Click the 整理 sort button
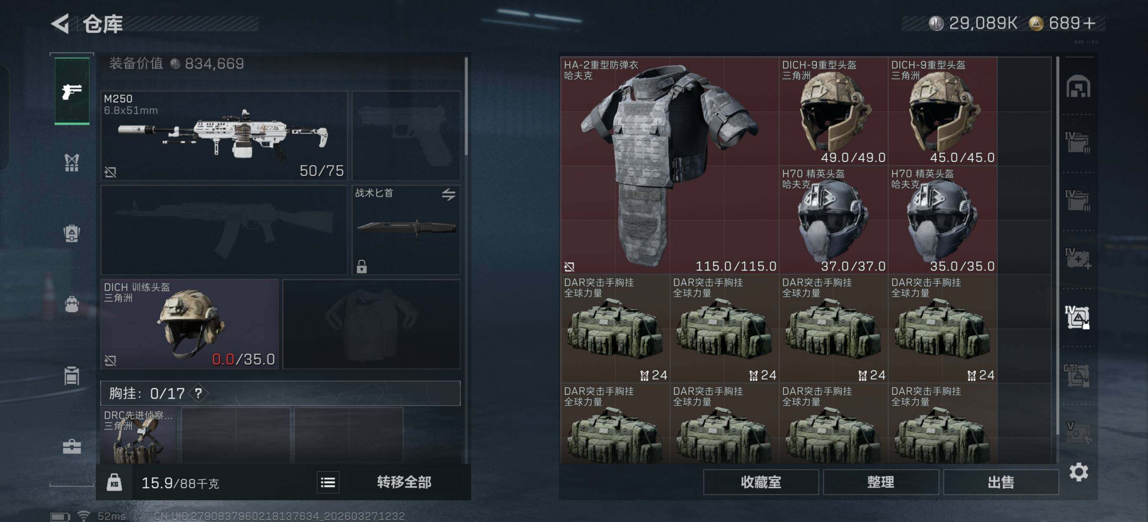1148x522 pixels. click(x=880, y=482)
